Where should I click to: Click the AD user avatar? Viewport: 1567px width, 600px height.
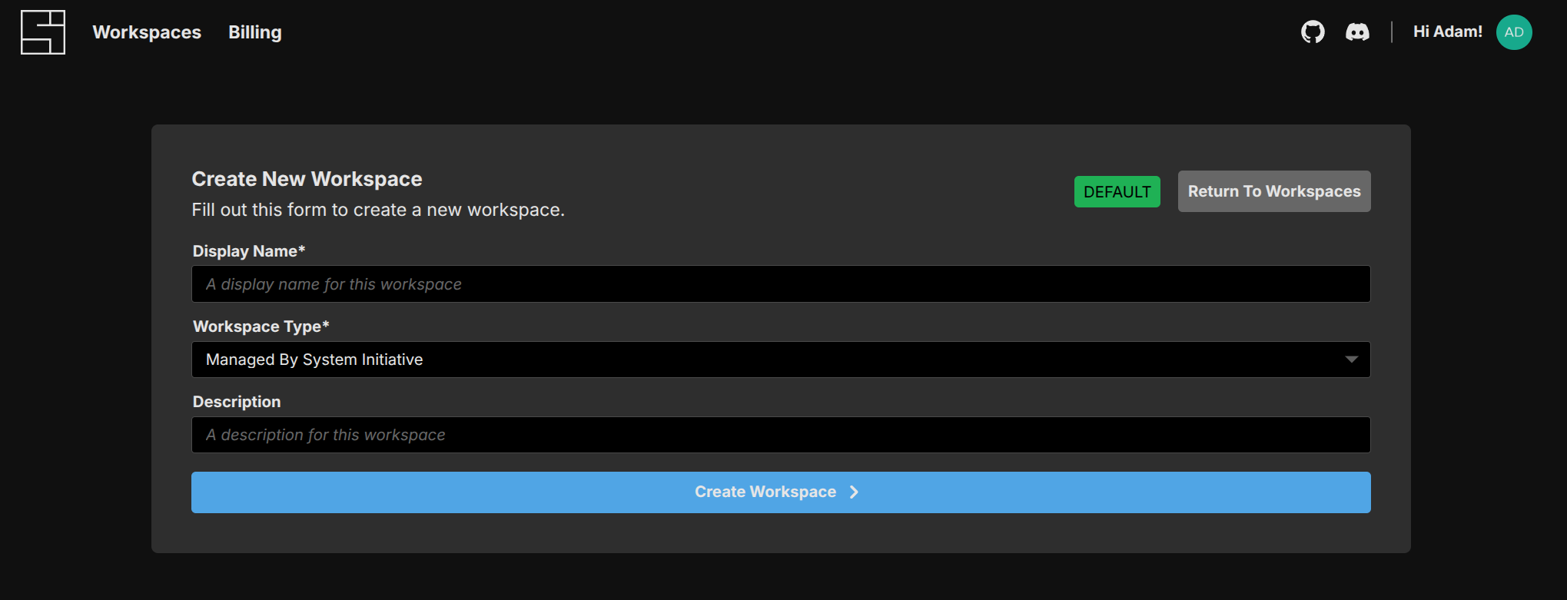click(x=1513, y=32)
